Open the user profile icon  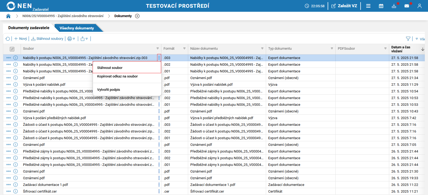[x=419, y=6]
